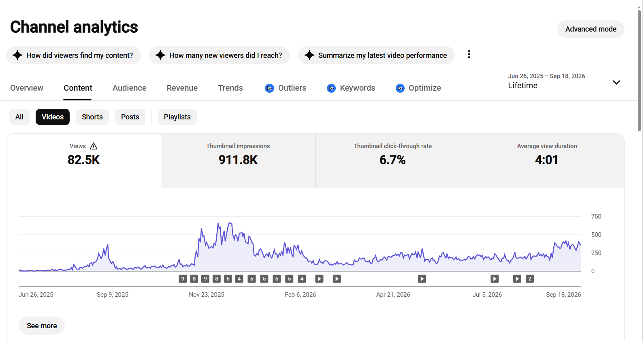
Task: Click the warning triangle icon next to Views
Action: (94, 146)
